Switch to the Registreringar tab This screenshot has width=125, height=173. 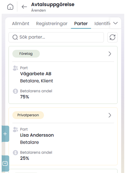[52, 24]
